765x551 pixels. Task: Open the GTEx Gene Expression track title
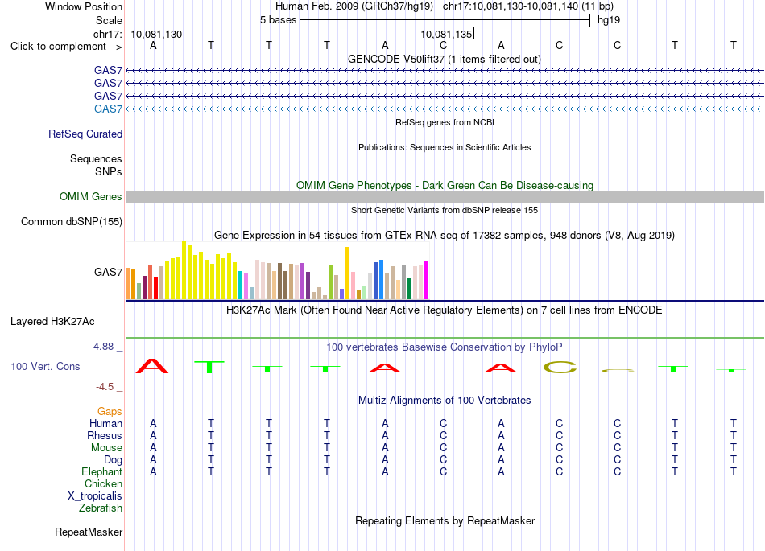[x=445, y=236]
